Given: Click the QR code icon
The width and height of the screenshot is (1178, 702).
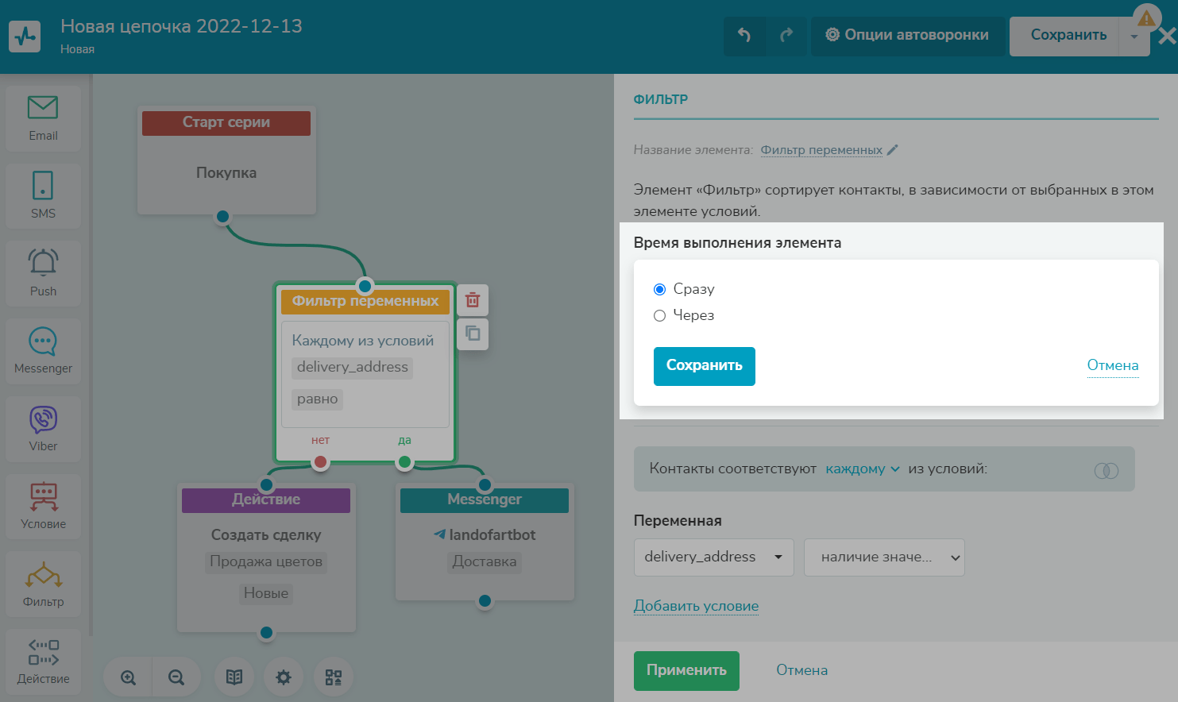Looking at the screenshot, I should pos(334,677).
